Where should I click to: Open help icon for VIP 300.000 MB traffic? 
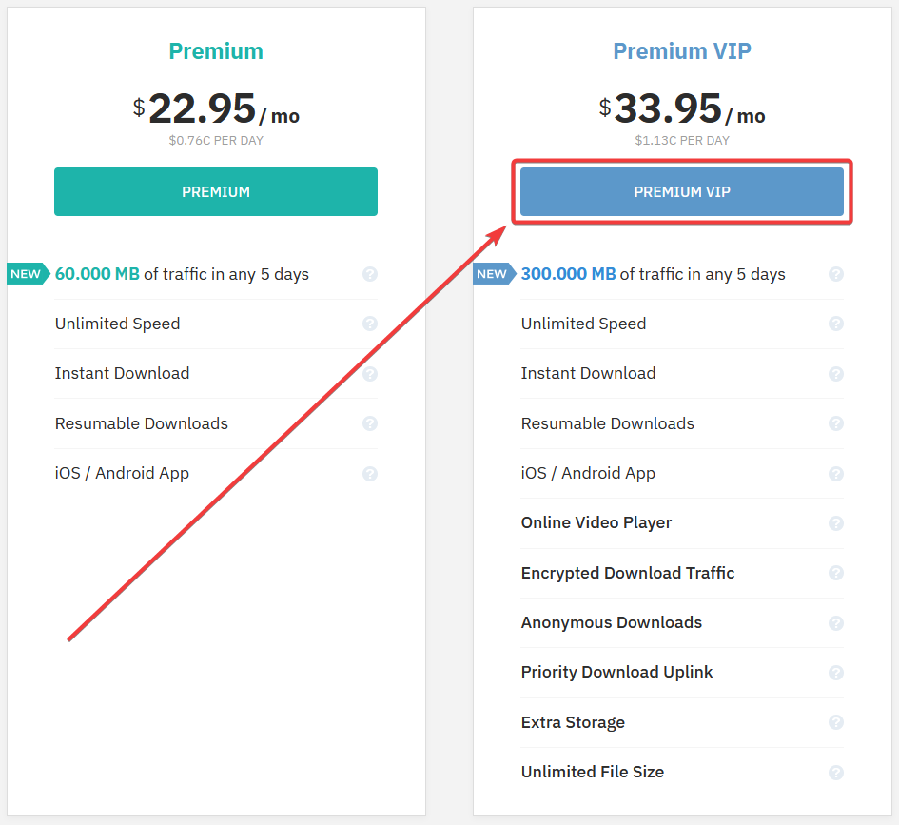[836, 274]
